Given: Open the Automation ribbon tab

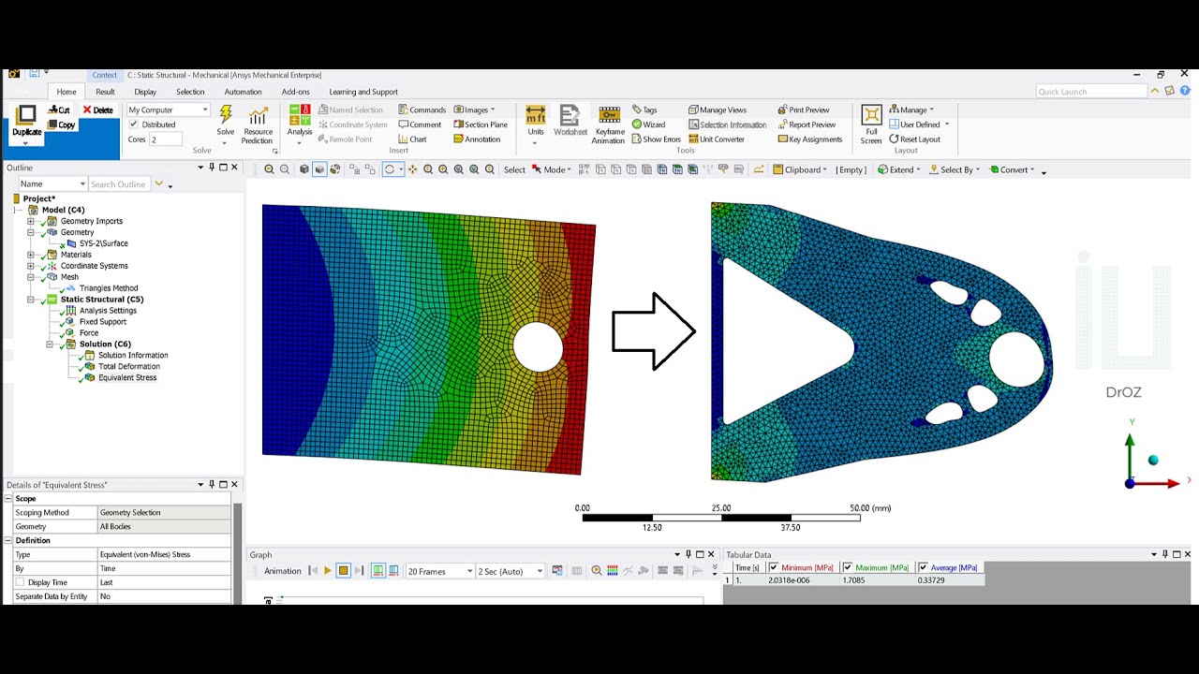Looking at the screenshot, I should pyautogui.click(x=243, y=92).
